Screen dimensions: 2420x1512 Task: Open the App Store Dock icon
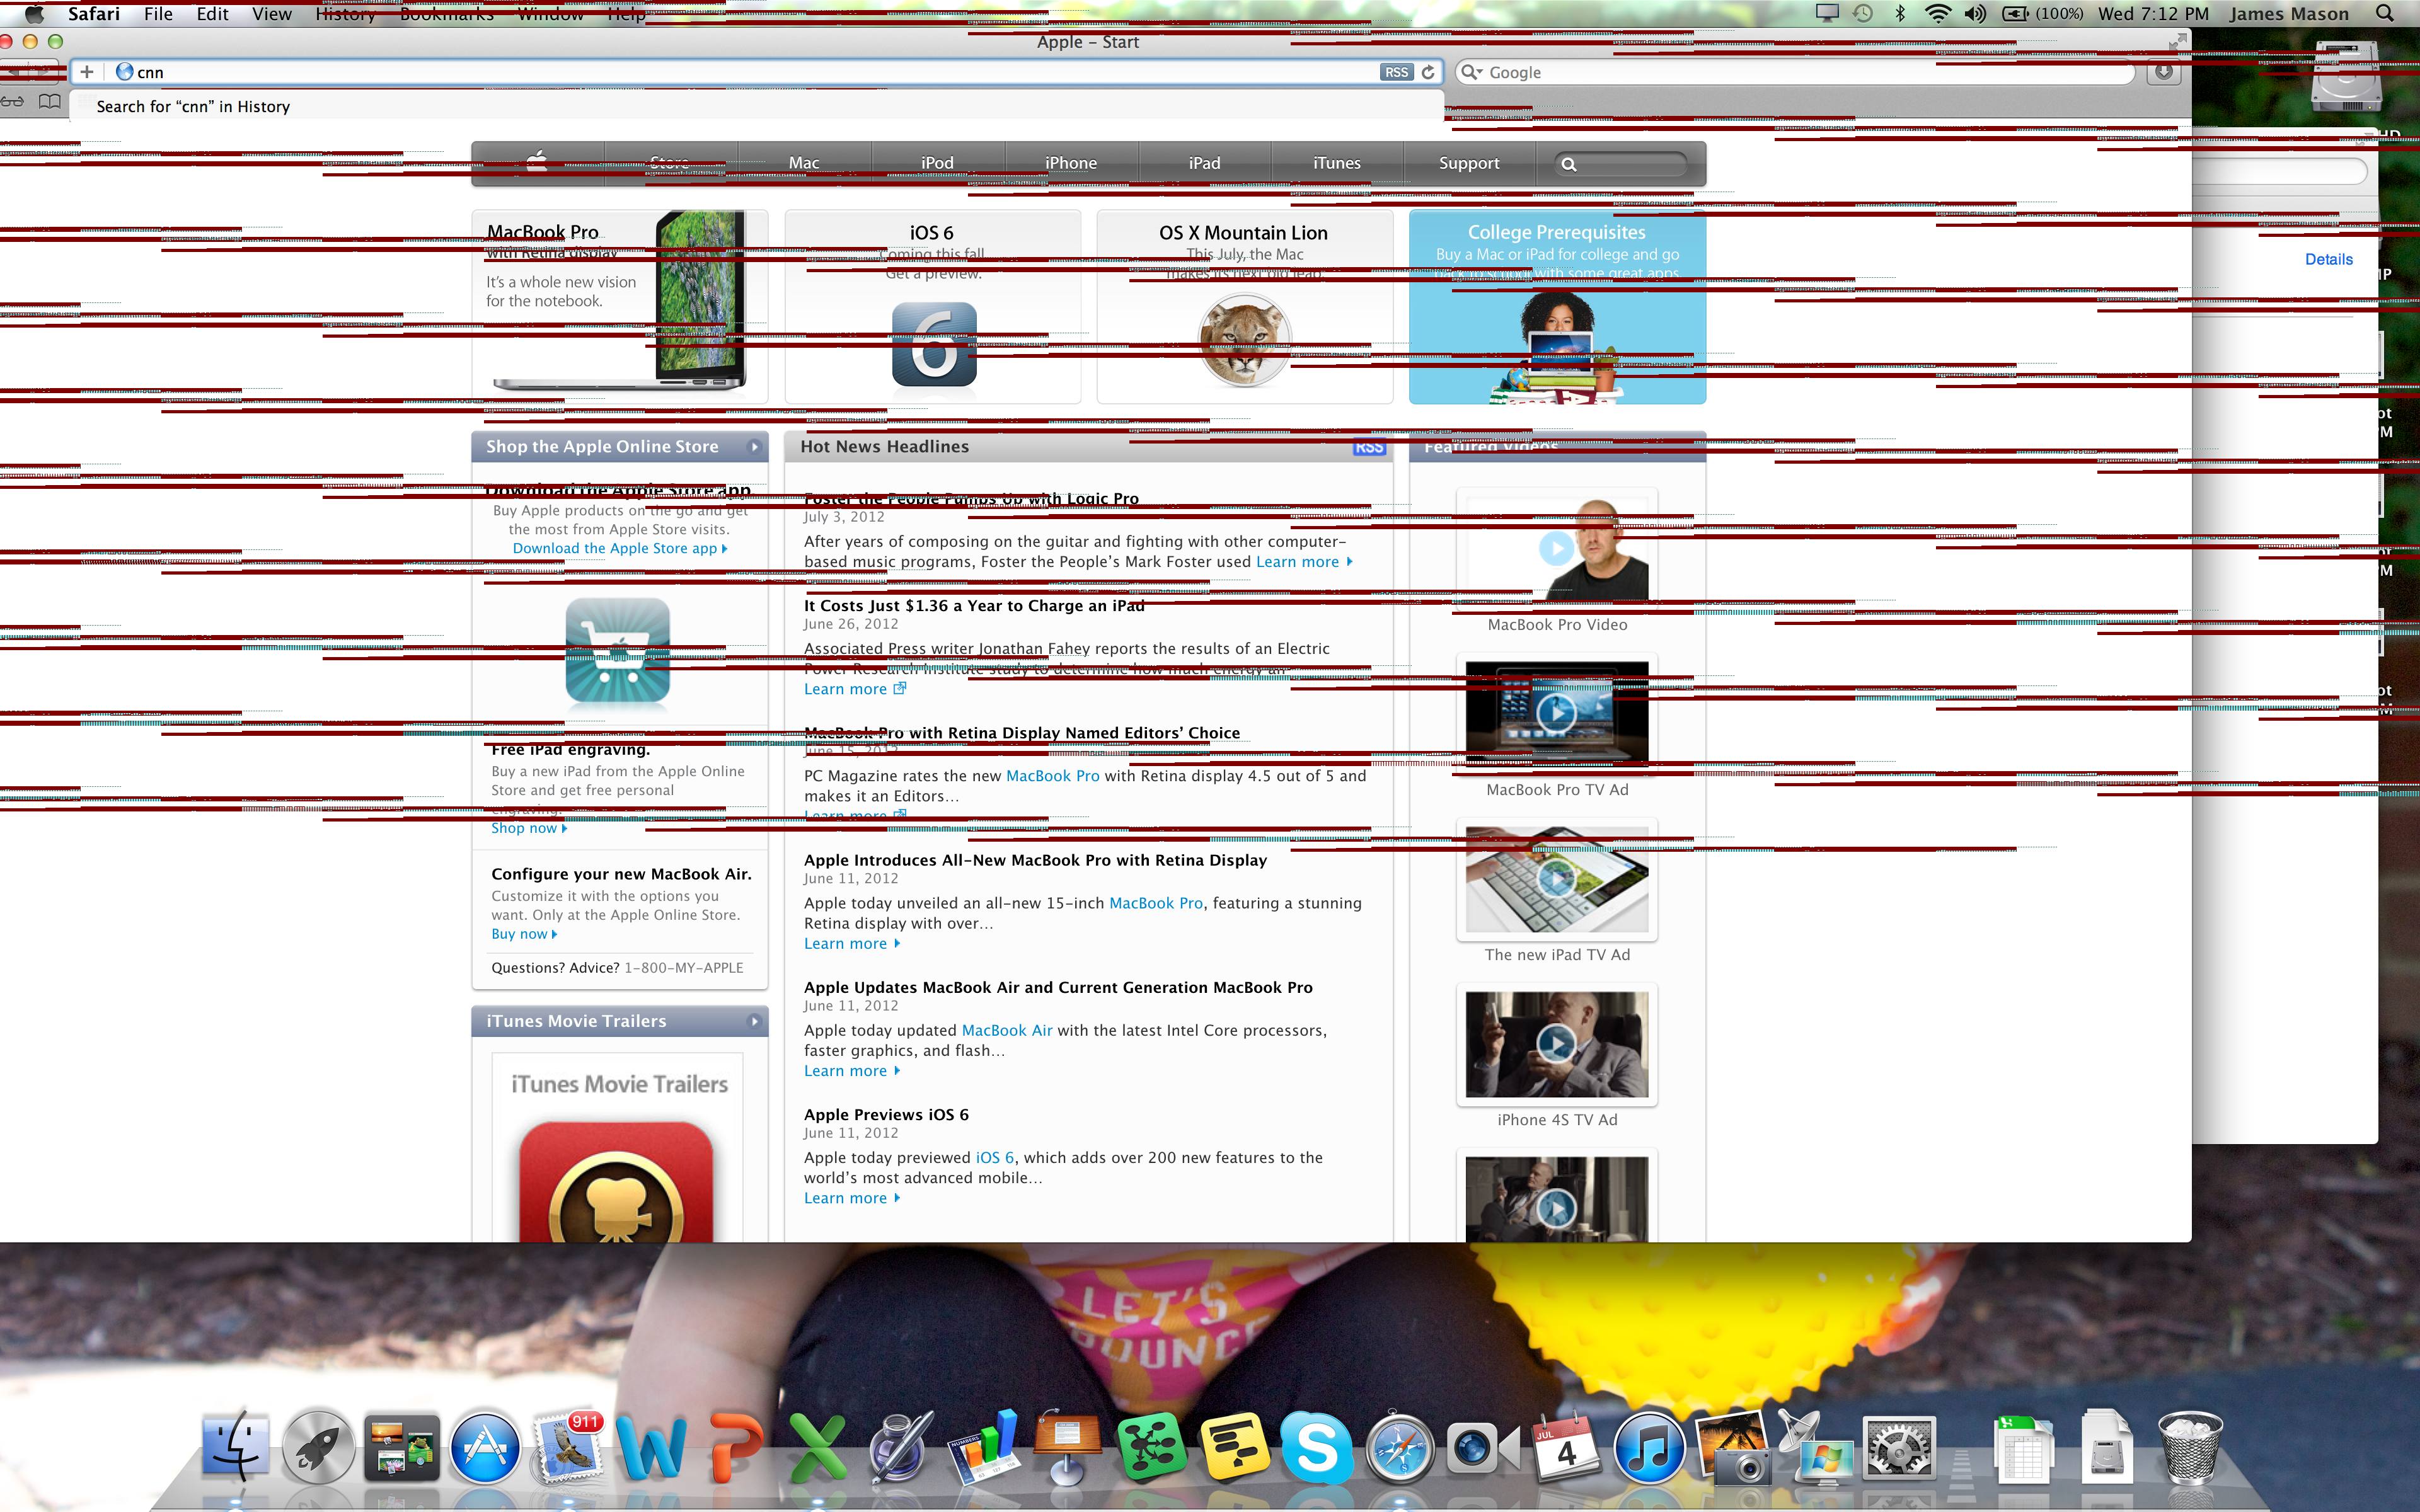485,1447
